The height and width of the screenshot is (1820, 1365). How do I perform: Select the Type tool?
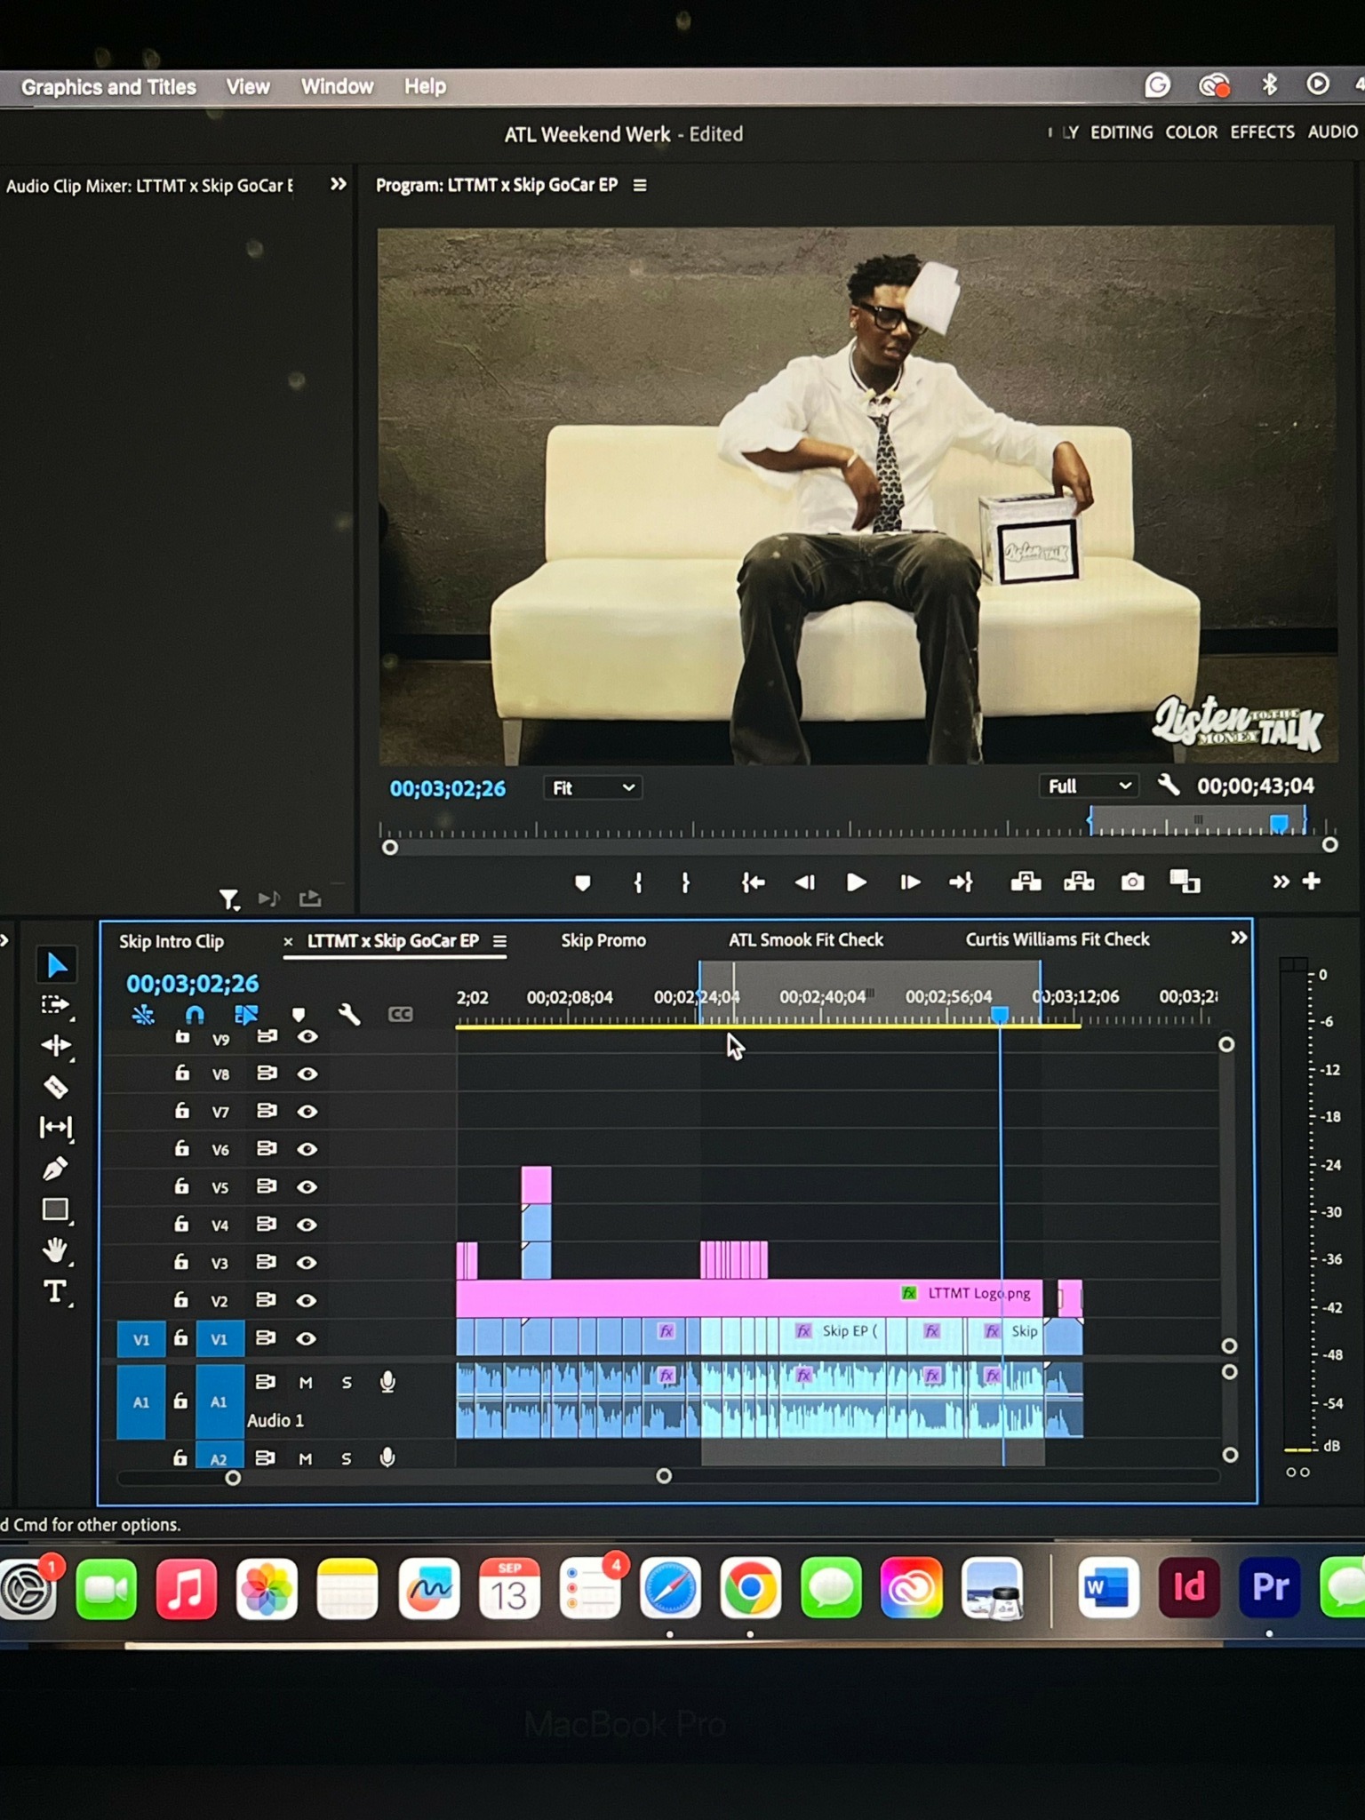55,1291
